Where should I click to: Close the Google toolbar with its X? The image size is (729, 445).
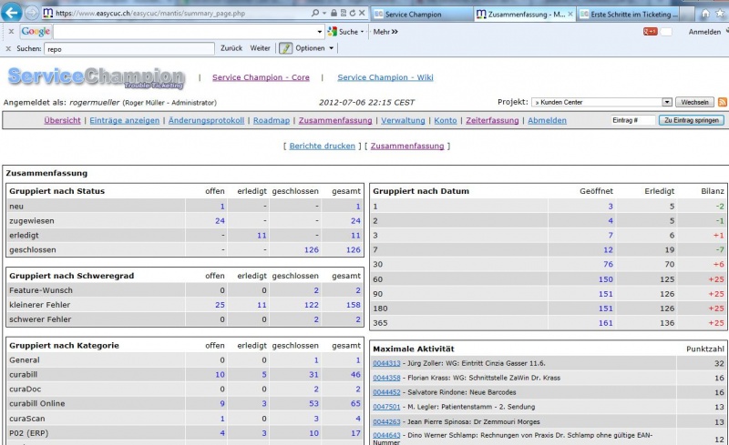click(x=11, y=32)
